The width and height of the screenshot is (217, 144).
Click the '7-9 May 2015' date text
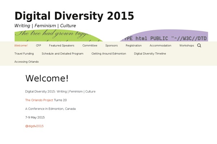pos(35,117)
